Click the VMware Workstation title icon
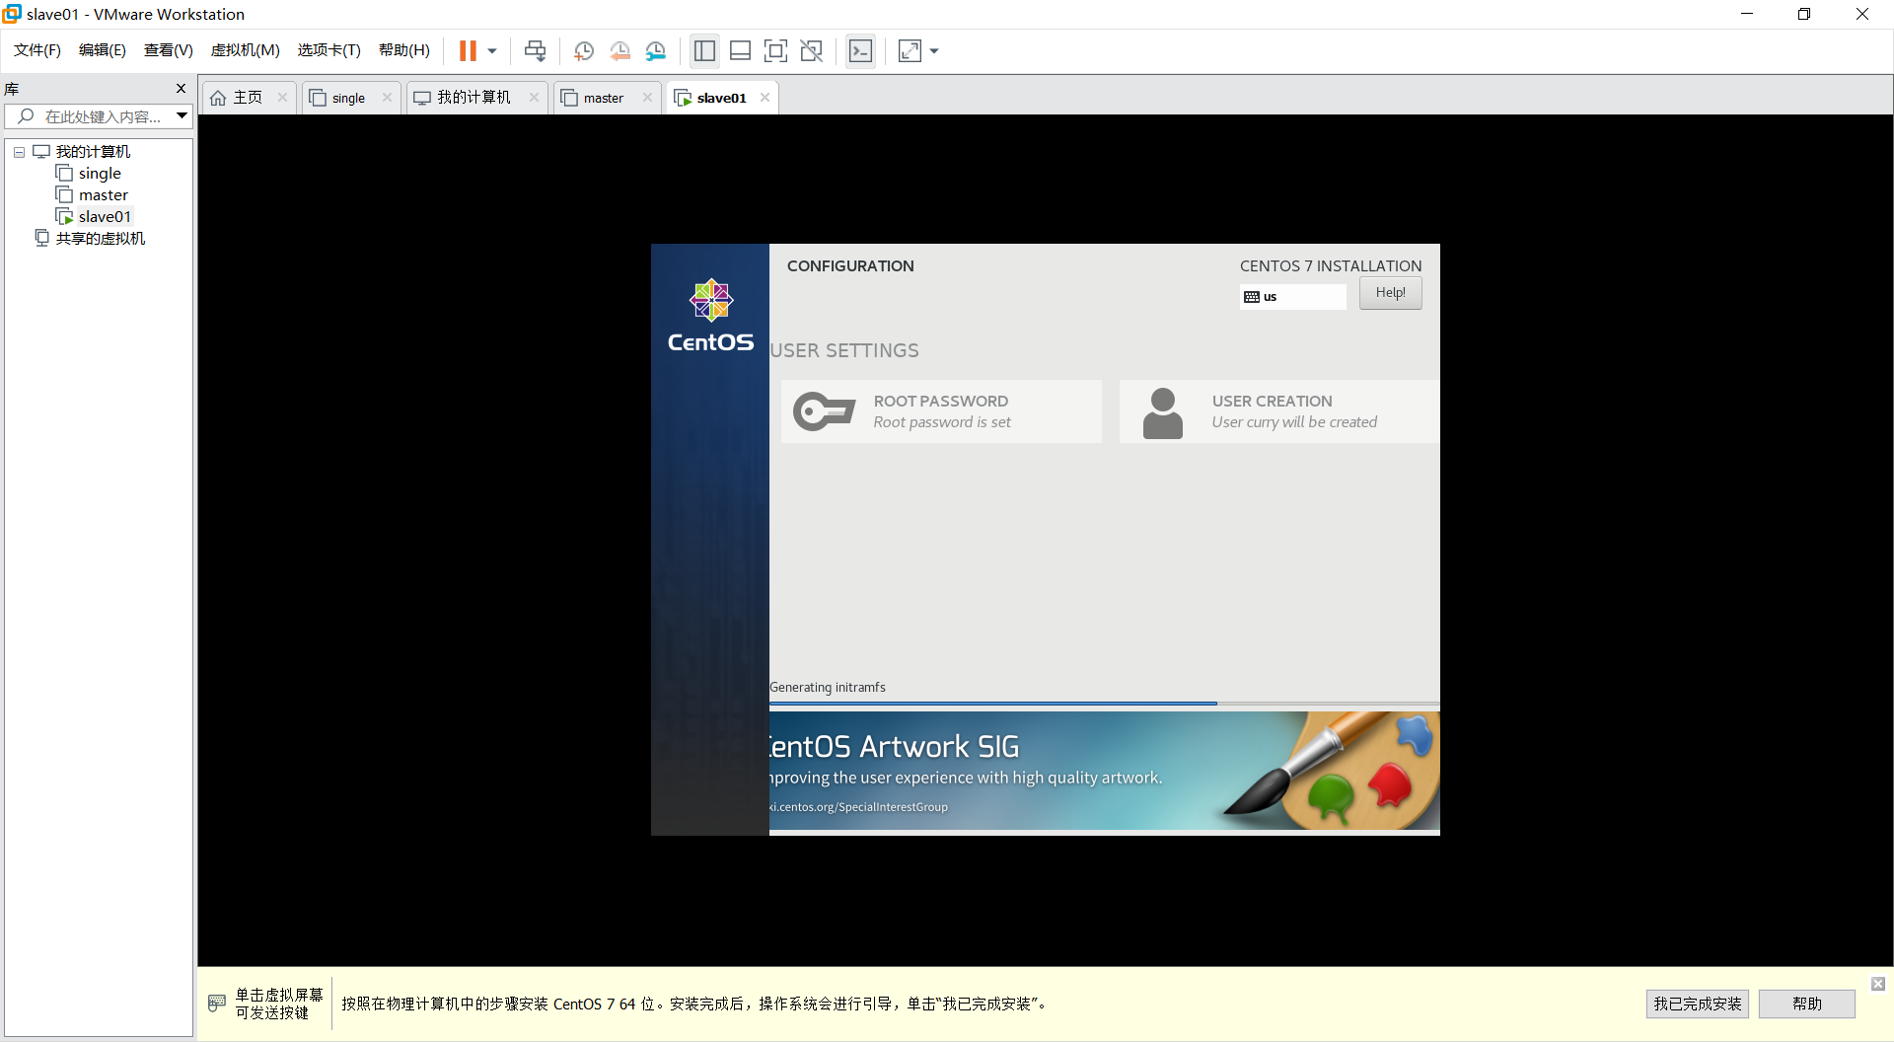This screenshot has height=1042, width=1894. click(x=12, y=14)
